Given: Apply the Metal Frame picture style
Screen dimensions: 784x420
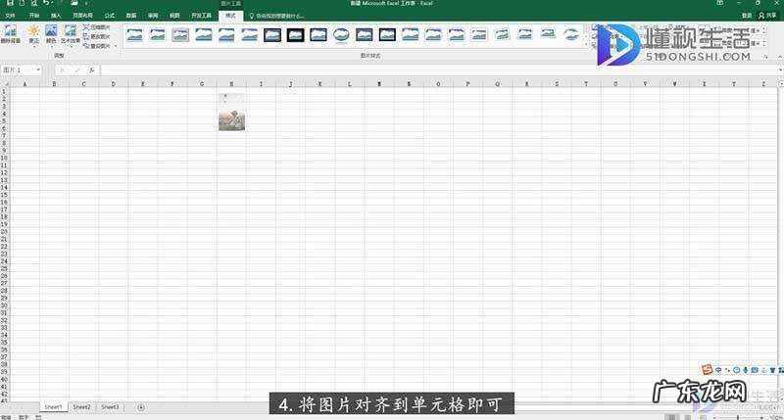Looking at the screenshot, I should pos(180,34).
